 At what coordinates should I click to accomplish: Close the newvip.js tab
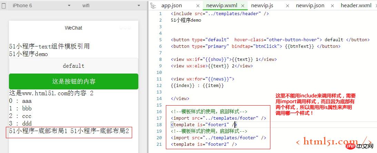(x=288, y=6)
